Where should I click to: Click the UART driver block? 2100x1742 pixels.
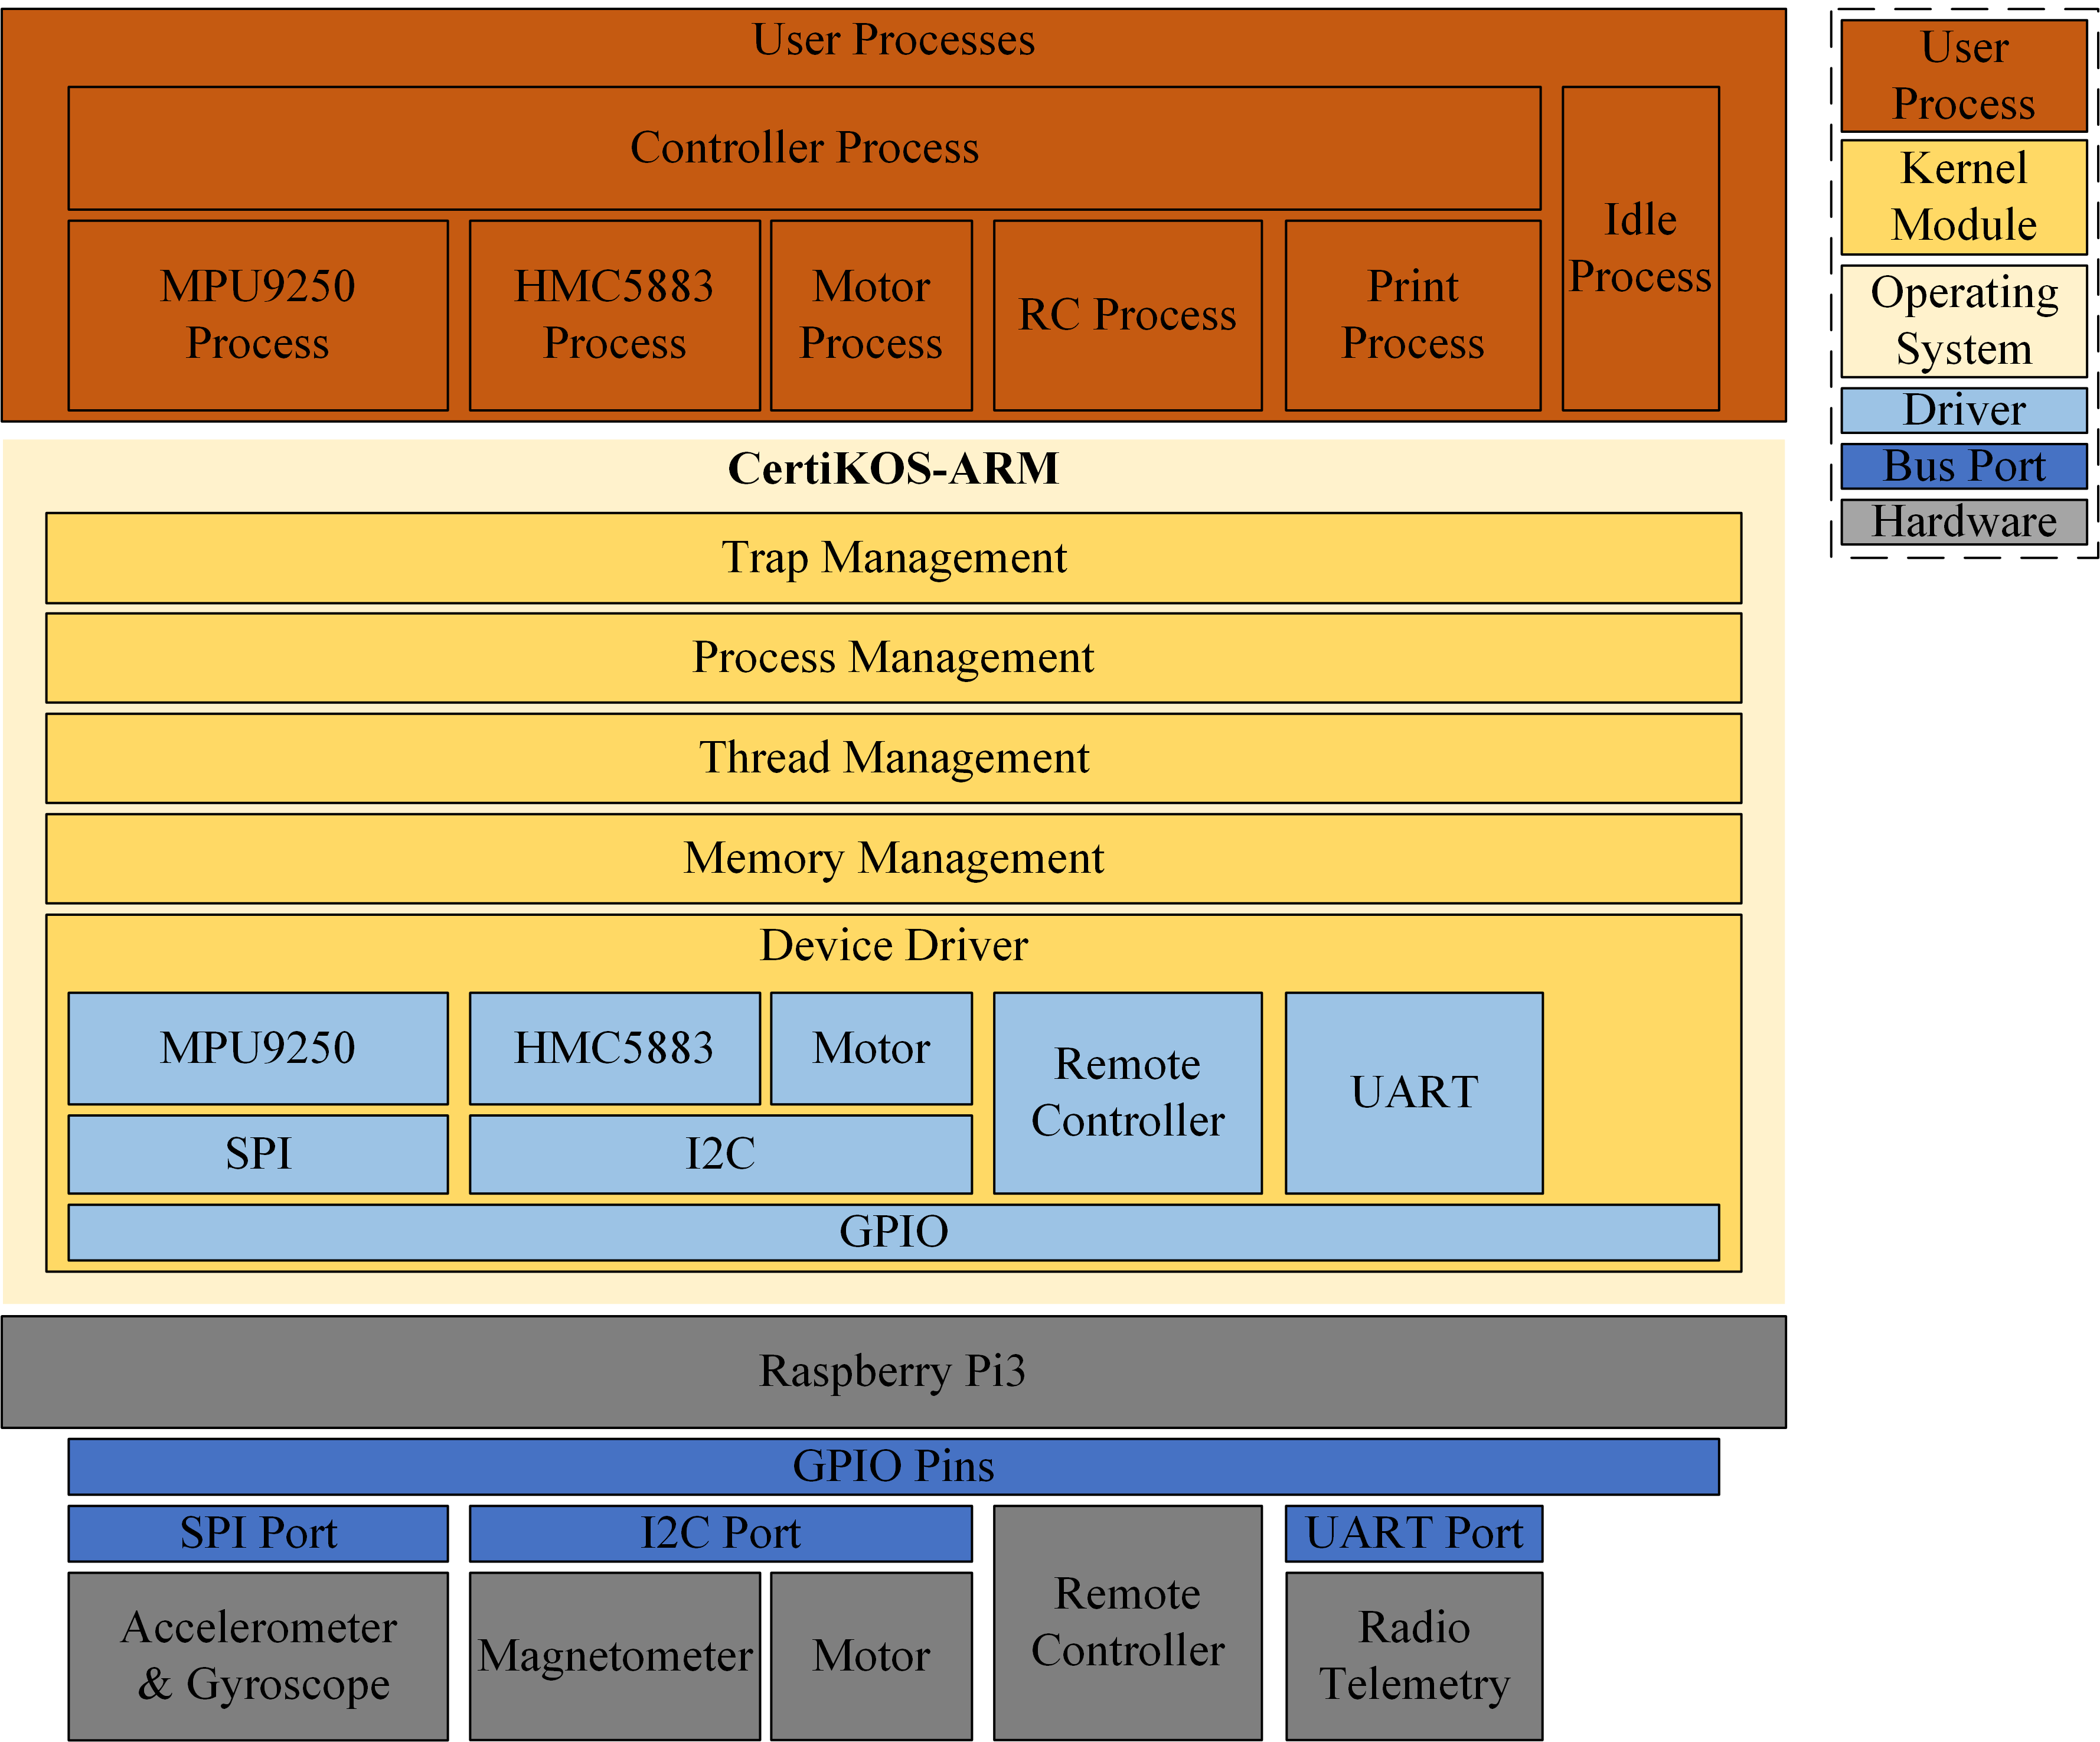click(x=1413, y=1092)
